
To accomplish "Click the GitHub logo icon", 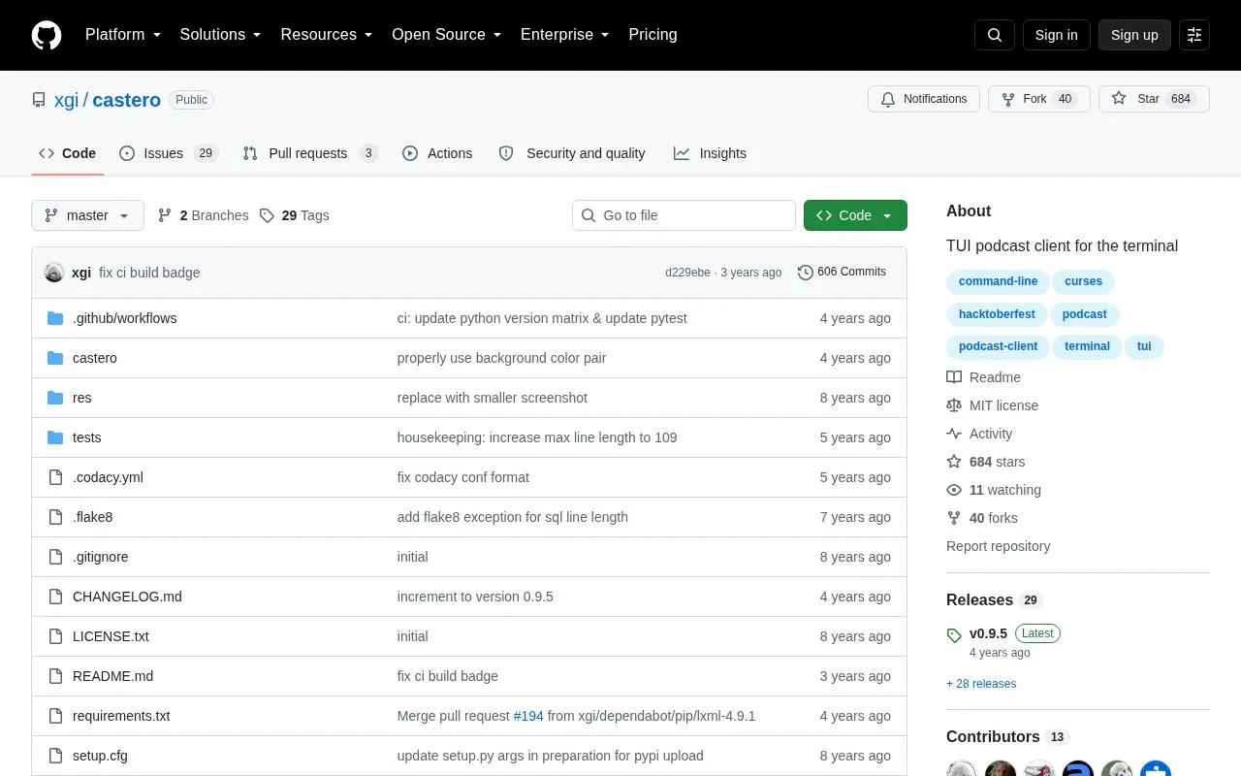I will point(47,35).
